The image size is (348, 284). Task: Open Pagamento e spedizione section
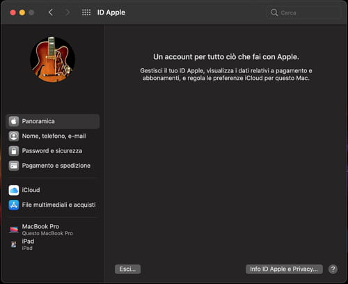click(53, 166)
